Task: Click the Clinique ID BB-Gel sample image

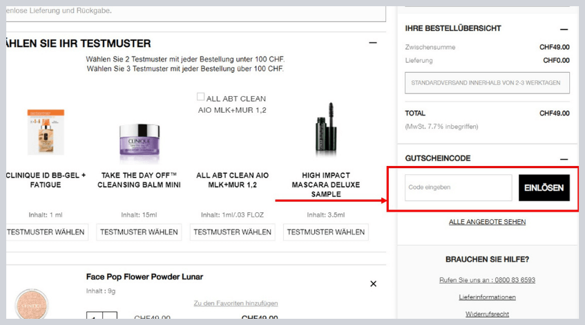Action: [x=46, y=132]
